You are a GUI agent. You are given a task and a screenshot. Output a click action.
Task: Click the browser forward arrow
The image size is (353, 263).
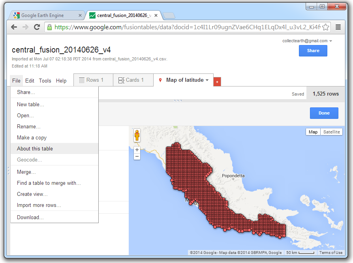pyautogui.click(x=25, y=27)
